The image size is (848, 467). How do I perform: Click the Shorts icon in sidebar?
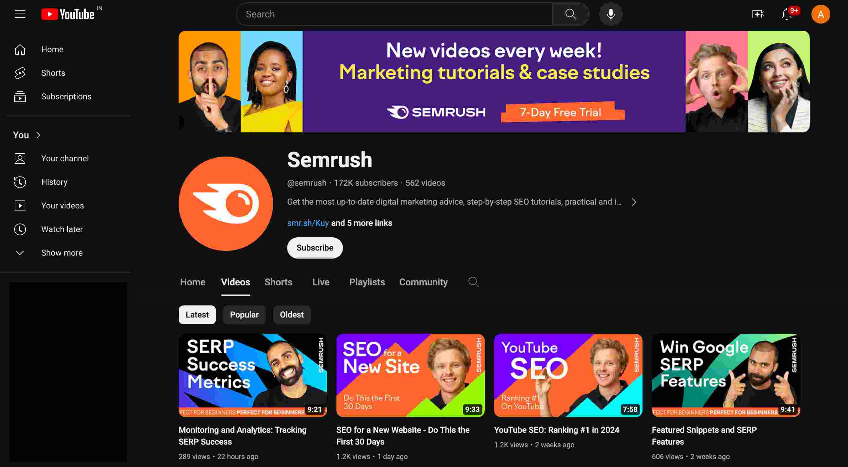(x=19, y=73)
